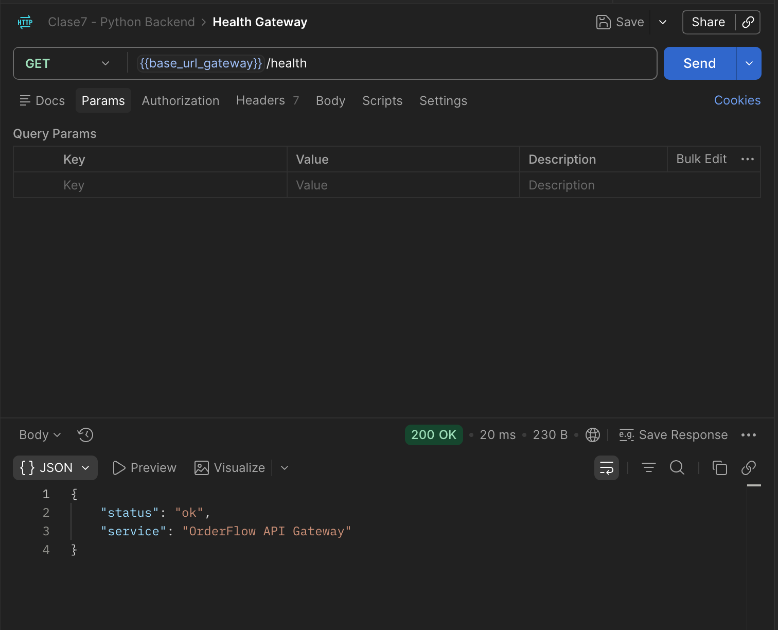Switch to the Authorization tab
The image size is (778, 630).
click(181, 100)
